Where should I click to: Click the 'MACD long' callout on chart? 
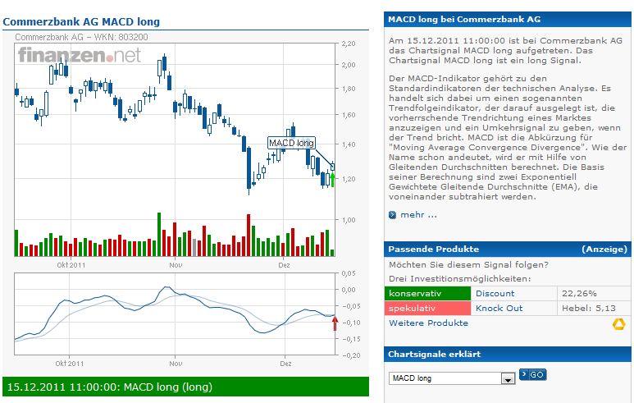291,143
